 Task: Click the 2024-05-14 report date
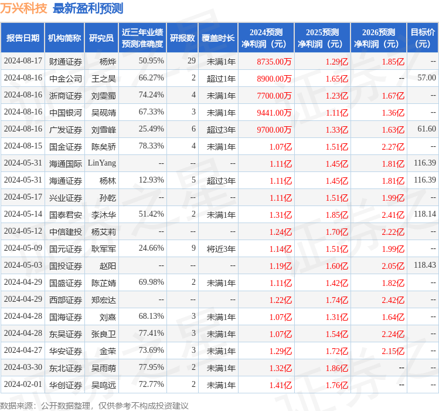coord(23,214)
